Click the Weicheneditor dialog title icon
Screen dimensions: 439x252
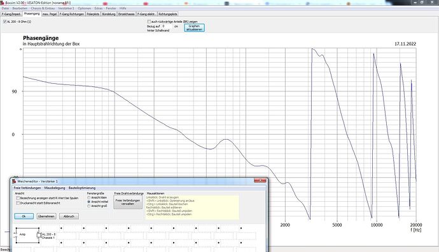coord(14,182)
